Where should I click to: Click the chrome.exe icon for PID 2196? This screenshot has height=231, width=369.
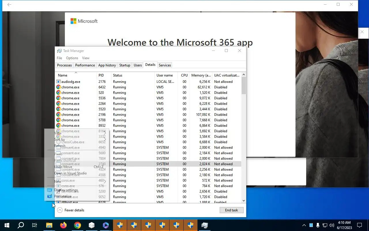pyautogui.click(x=59, y=115)
